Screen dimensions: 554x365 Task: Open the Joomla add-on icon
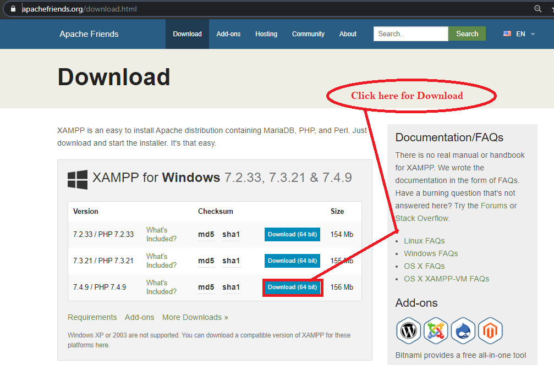click(436, 331)
